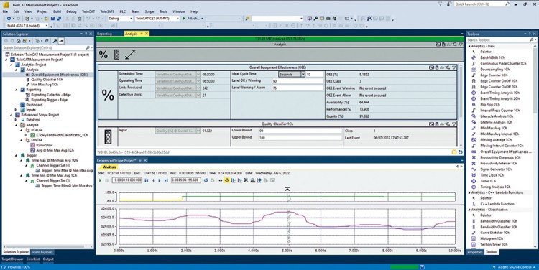
Task: Click the Search Solution Explorer box
Action: (47, 47)
